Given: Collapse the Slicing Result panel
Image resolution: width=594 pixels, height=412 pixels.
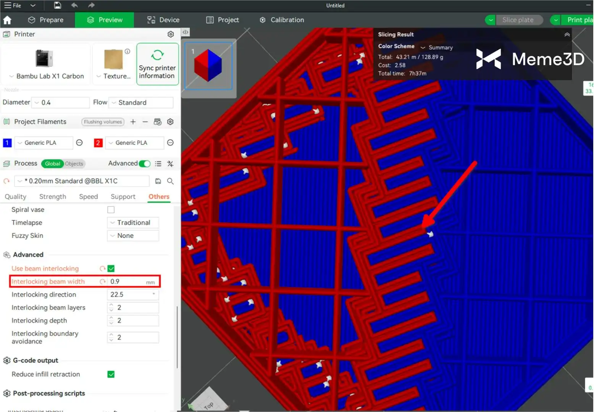Looking at the screenshot, I should [567, 34].
